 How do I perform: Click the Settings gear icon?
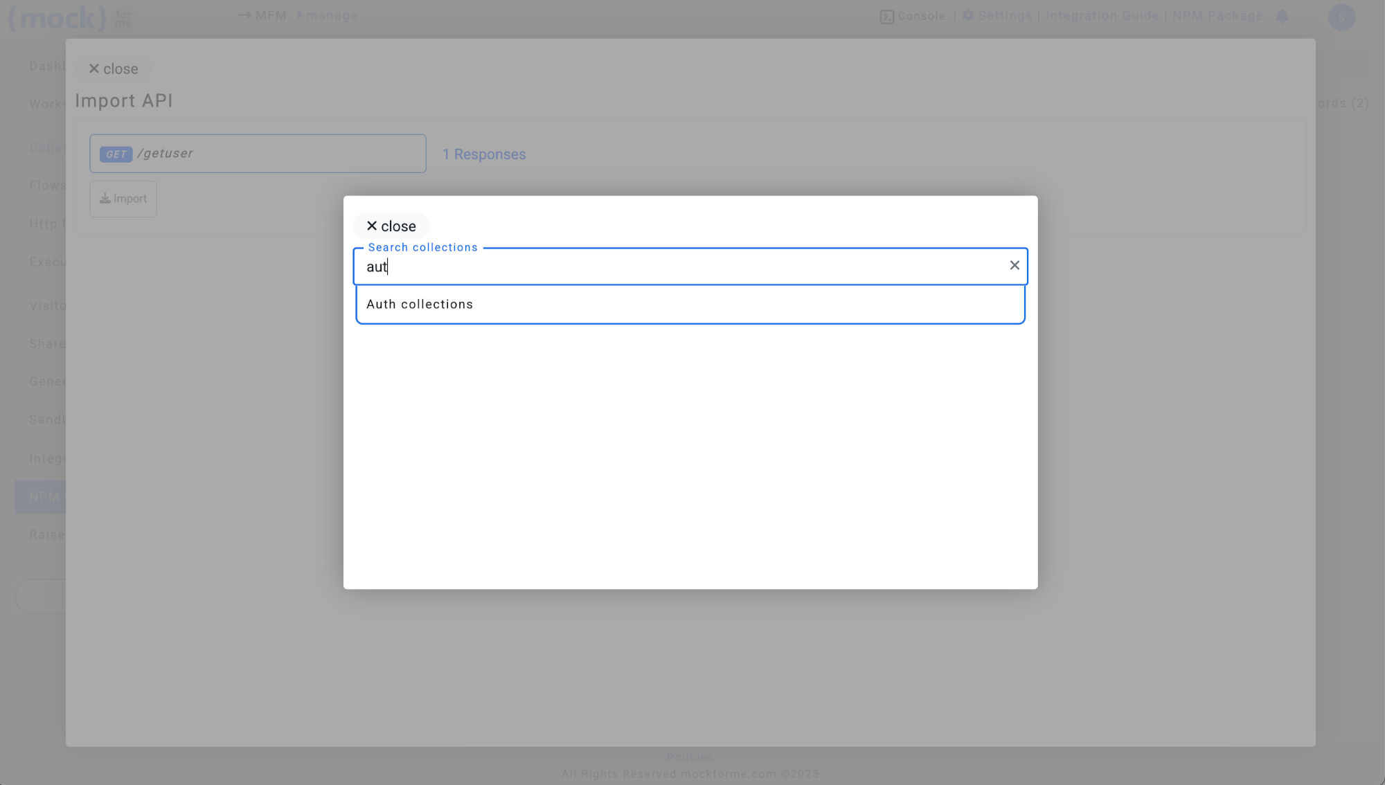click(968, 15)
